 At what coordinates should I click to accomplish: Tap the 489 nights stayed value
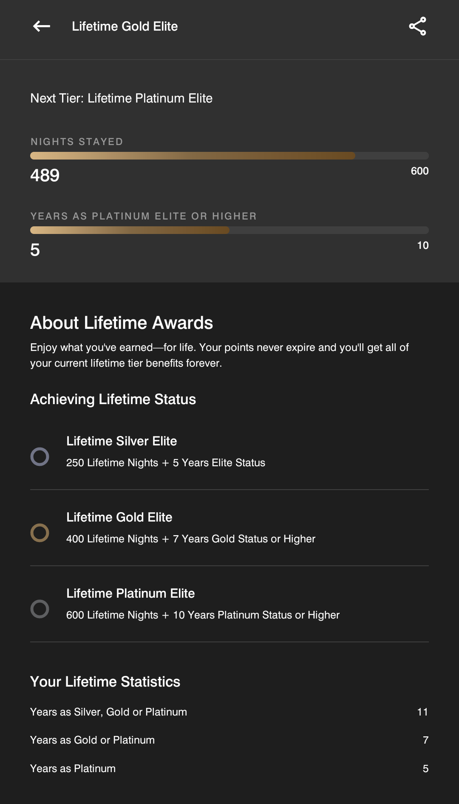click(45, 175)
